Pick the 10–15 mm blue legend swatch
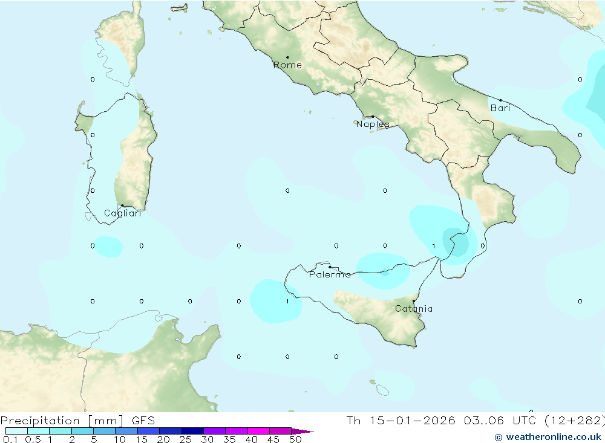Viewport: 605px width, 443px height. tap(126, 431)
